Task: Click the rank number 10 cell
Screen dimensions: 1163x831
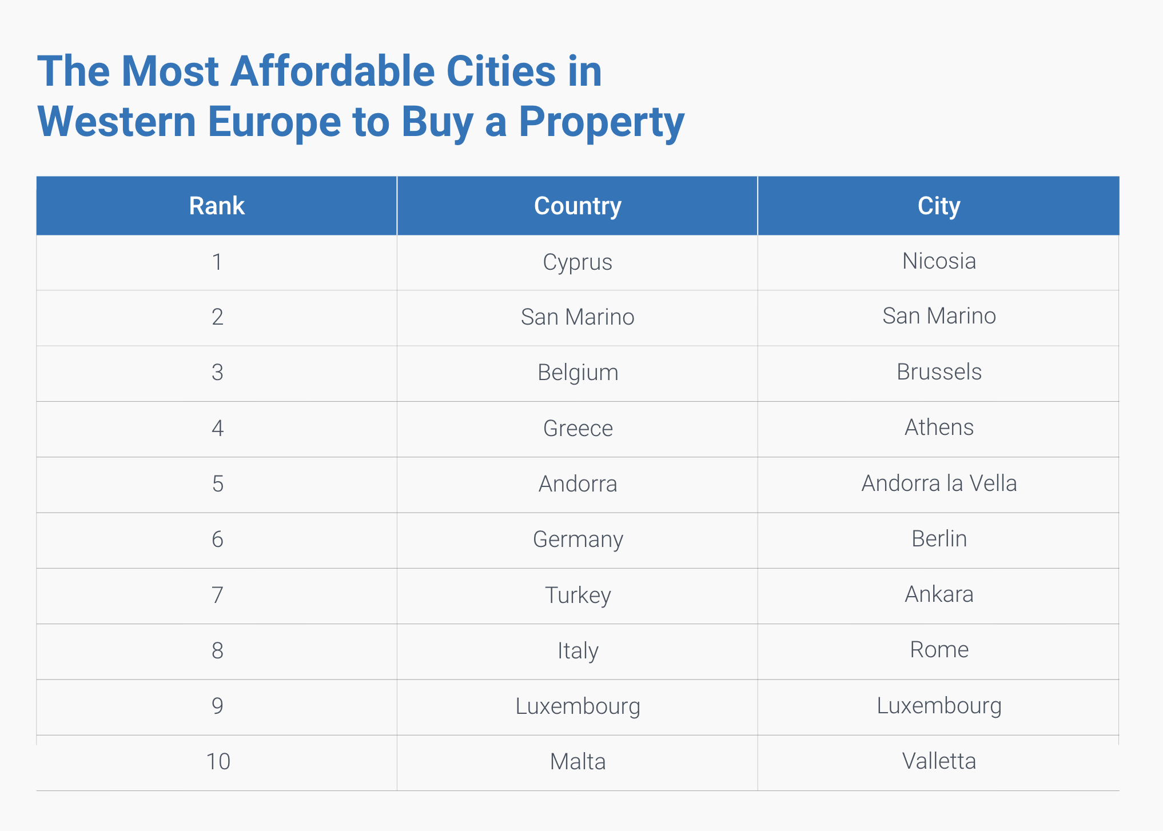Action: point(218,762)
